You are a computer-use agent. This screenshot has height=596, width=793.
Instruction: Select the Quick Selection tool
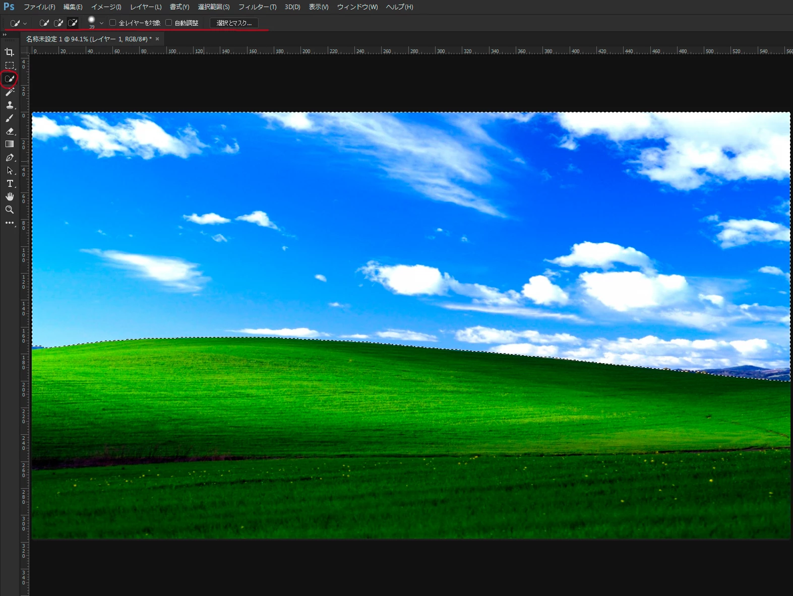(10, 79)
